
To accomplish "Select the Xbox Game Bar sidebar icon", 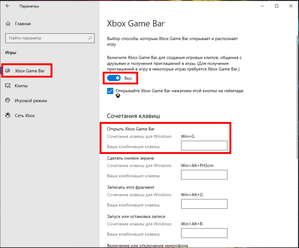I will coord(7,71).
